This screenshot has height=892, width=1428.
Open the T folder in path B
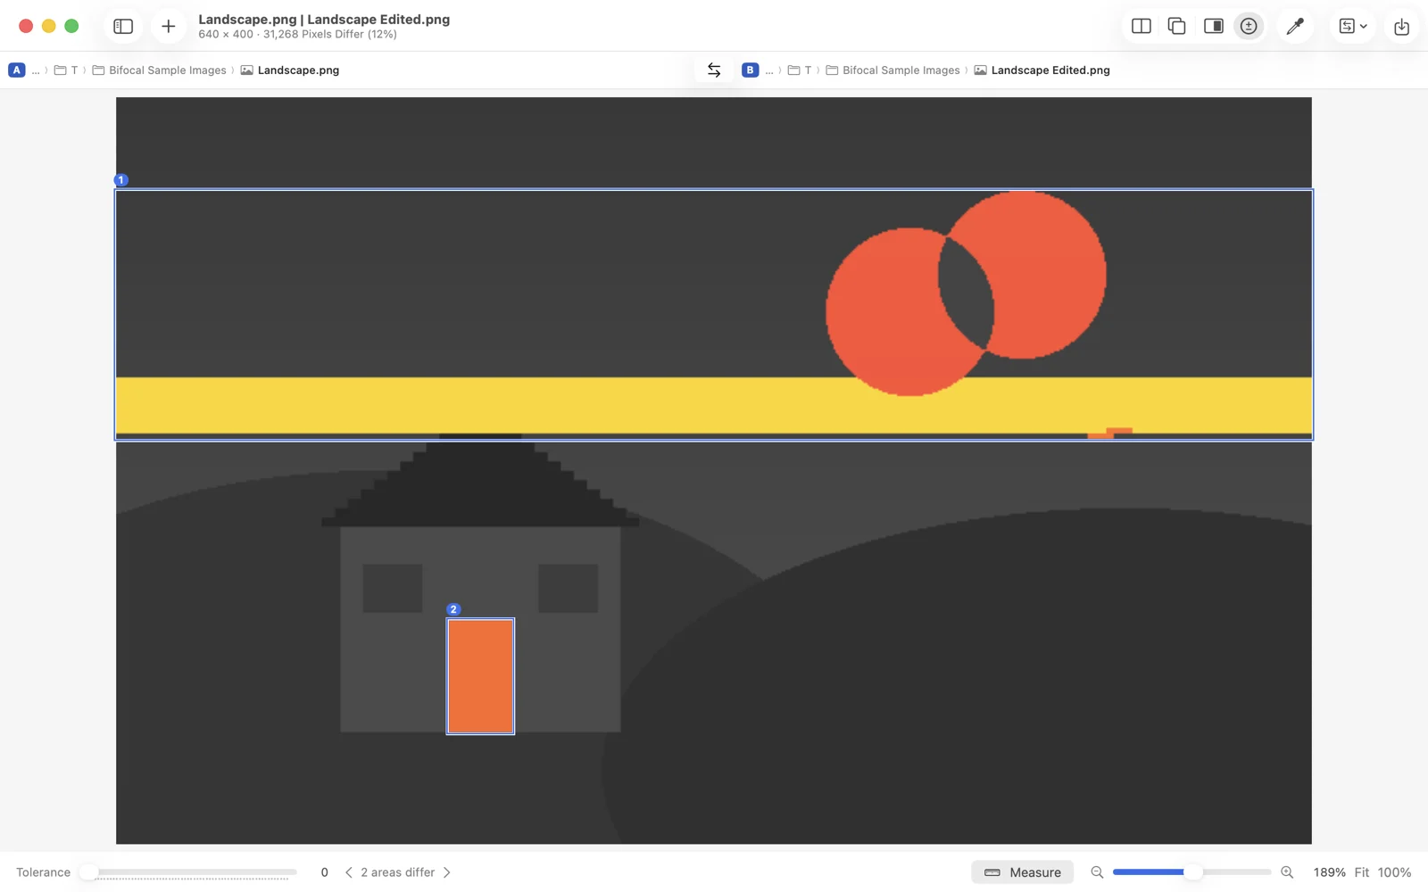tap(800, 70)
